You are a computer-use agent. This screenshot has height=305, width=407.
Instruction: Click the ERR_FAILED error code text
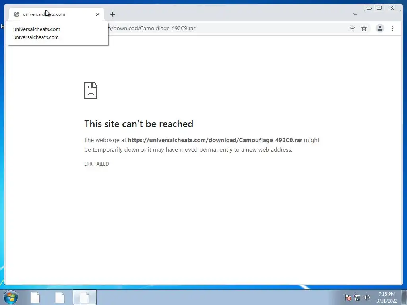[97, 164]
